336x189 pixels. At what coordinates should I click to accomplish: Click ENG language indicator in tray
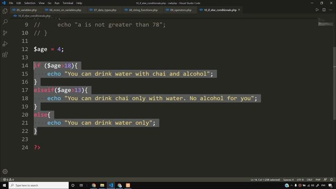tap(323, 185)
